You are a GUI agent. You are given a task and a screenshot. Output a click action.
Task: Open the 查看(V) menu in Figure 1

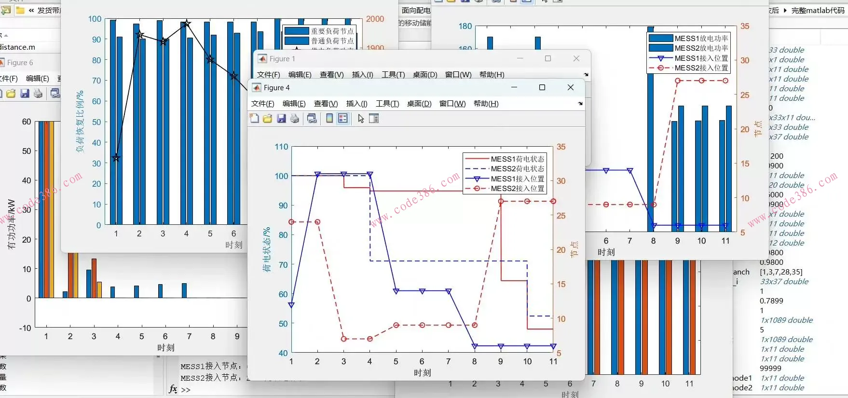[x=331, y=75]
